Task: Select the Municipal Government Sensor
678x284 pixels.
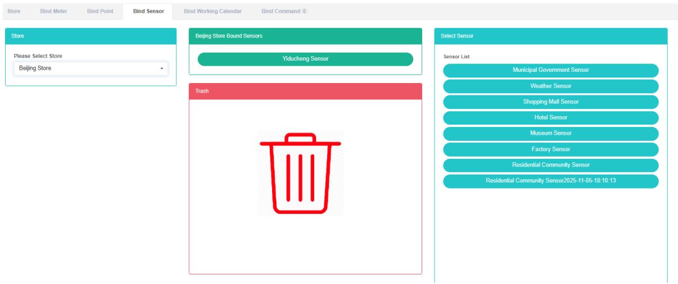Action: (550, 70)
